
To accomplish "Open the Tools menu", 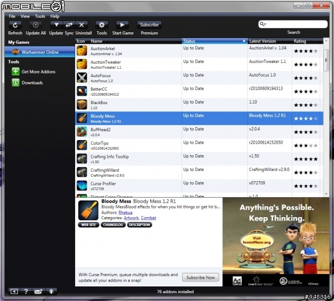I will (40, 16).
